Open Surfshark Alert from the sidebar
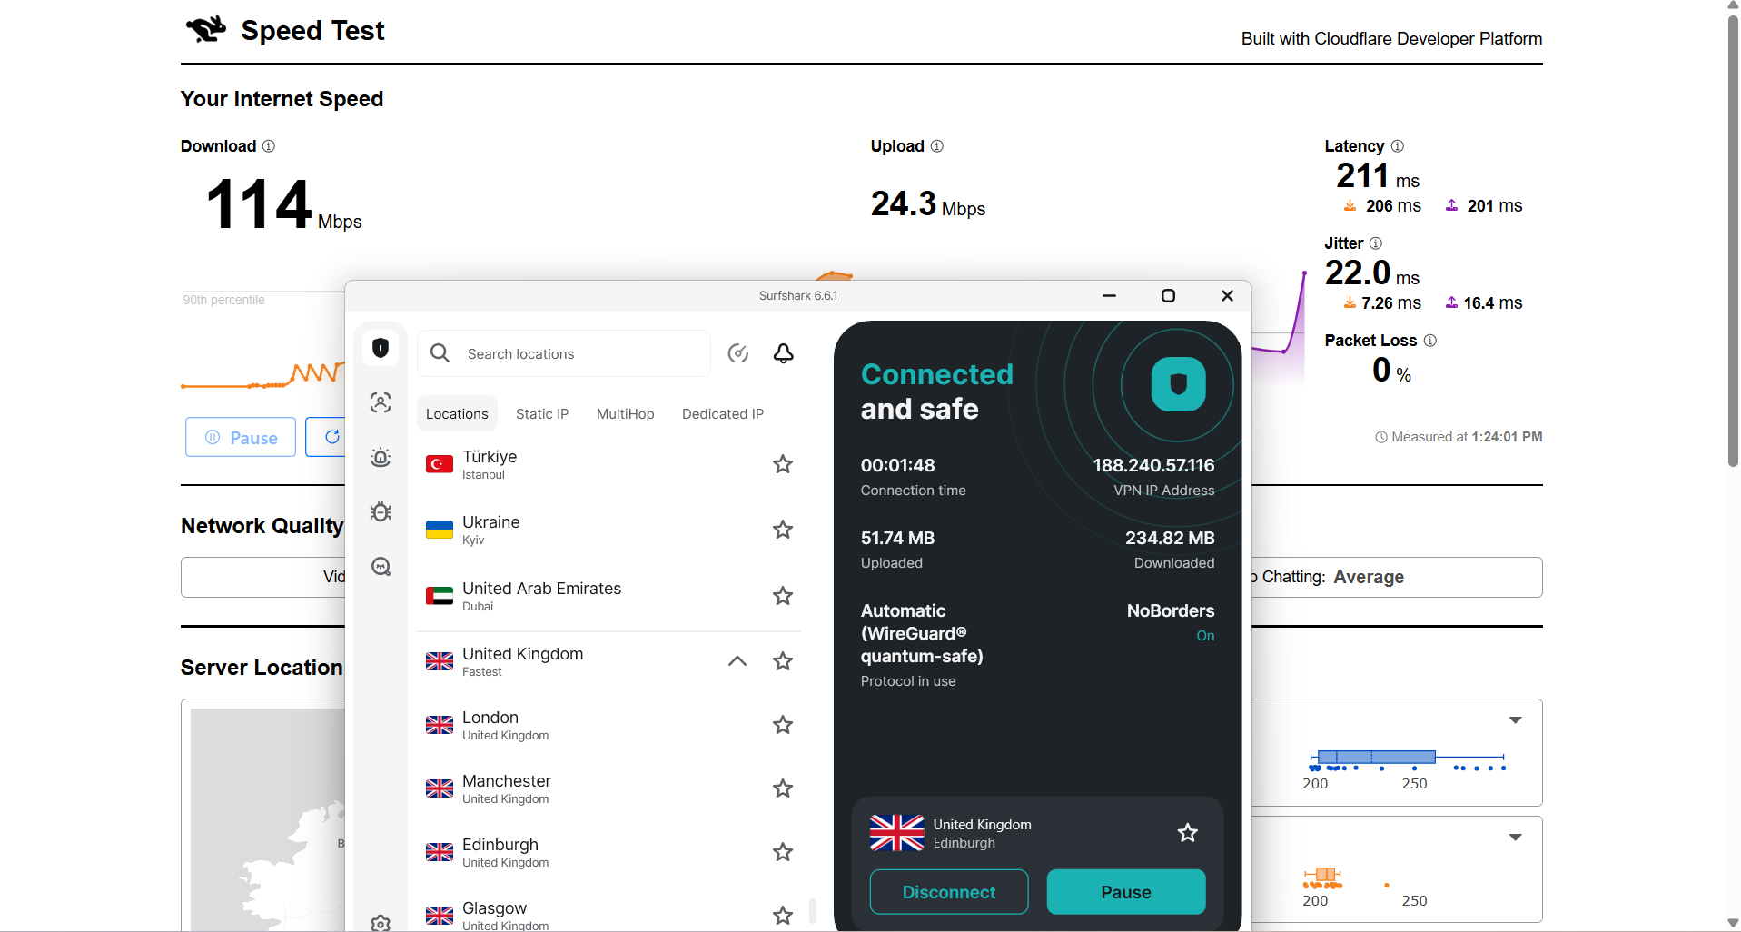Image resolution: width=1741 pixels, height=932 pixels. tap(380, 457)
